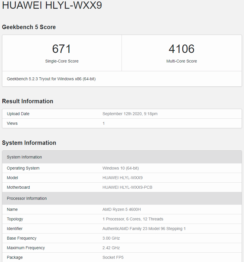
Task: Click the Model row value HUAWEI HLYL-WXX9
Action: pyautogui.click(x=122, y=178)
